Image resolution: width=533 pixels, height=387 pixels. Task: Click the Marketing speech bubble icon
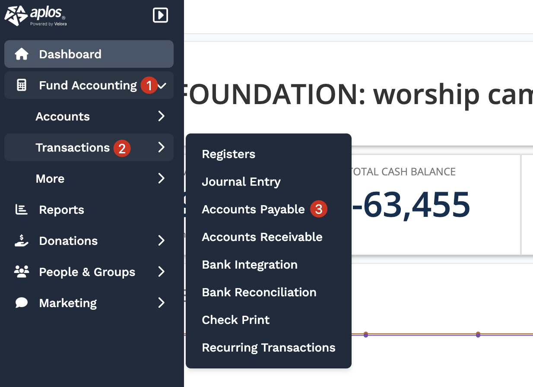(21, 303)
